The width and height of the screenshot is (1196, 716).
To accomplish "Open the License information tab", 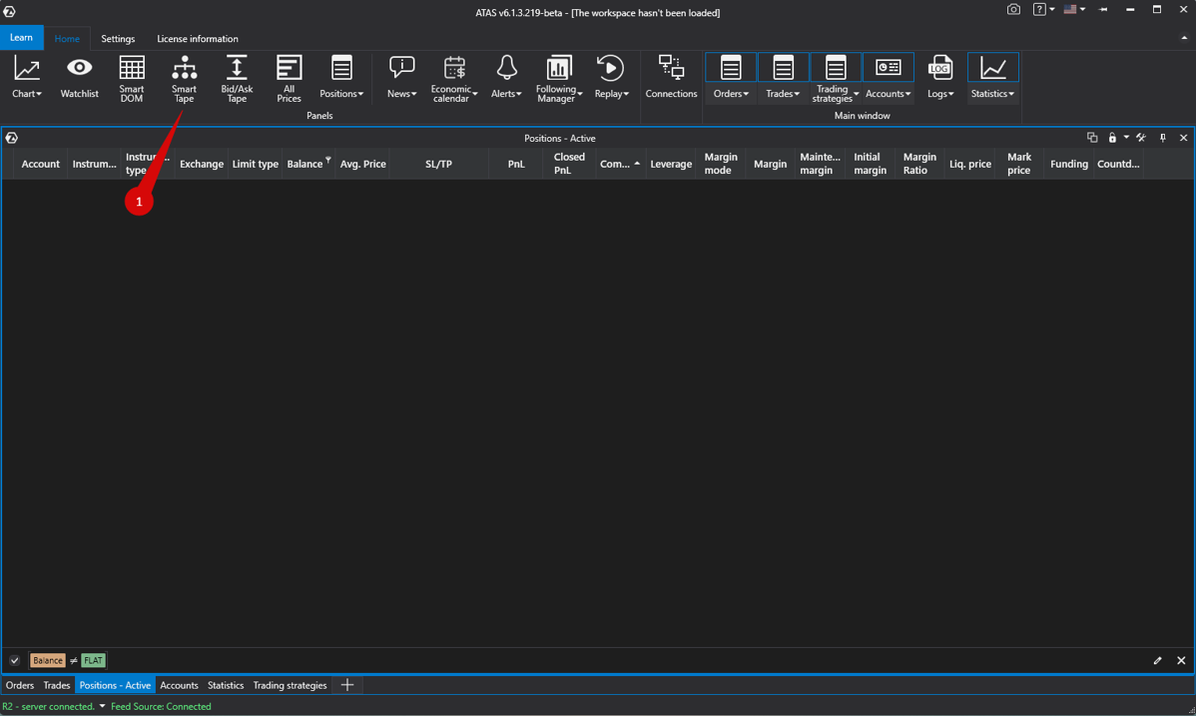I will pyautogui.click(x=198, y=38).
